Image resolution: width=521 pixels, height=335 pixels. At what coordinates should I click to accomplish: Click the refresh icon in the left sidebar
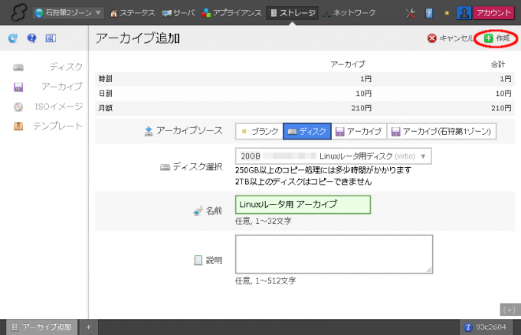(x=12, y=38)
